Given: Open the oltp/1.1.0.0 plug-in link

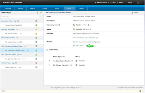Looking at the screenshot, I should click(x=79, y=45).
